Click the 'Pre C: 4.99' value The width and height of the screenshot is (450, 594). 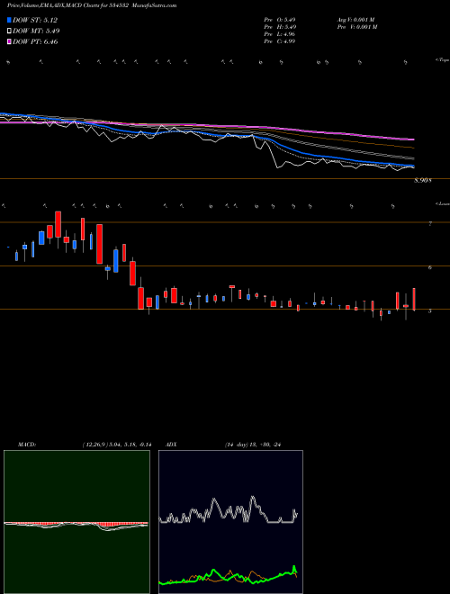coord(280,41)
